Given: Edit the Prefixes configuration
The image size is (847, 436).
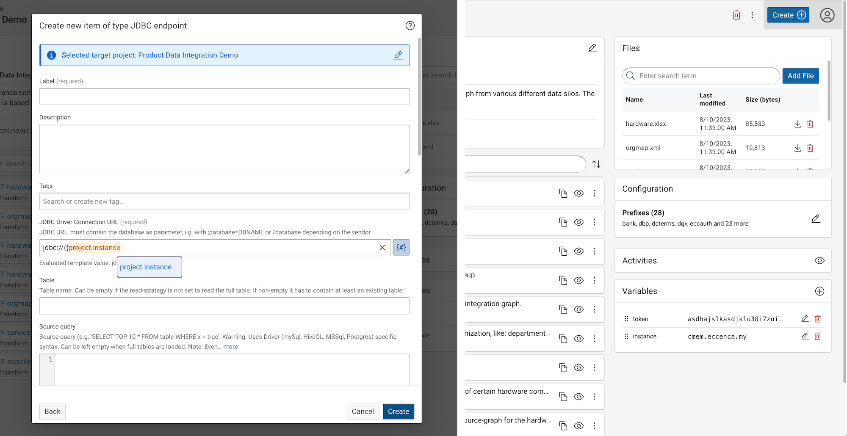Looking at the screenshot, I should 816,219.
